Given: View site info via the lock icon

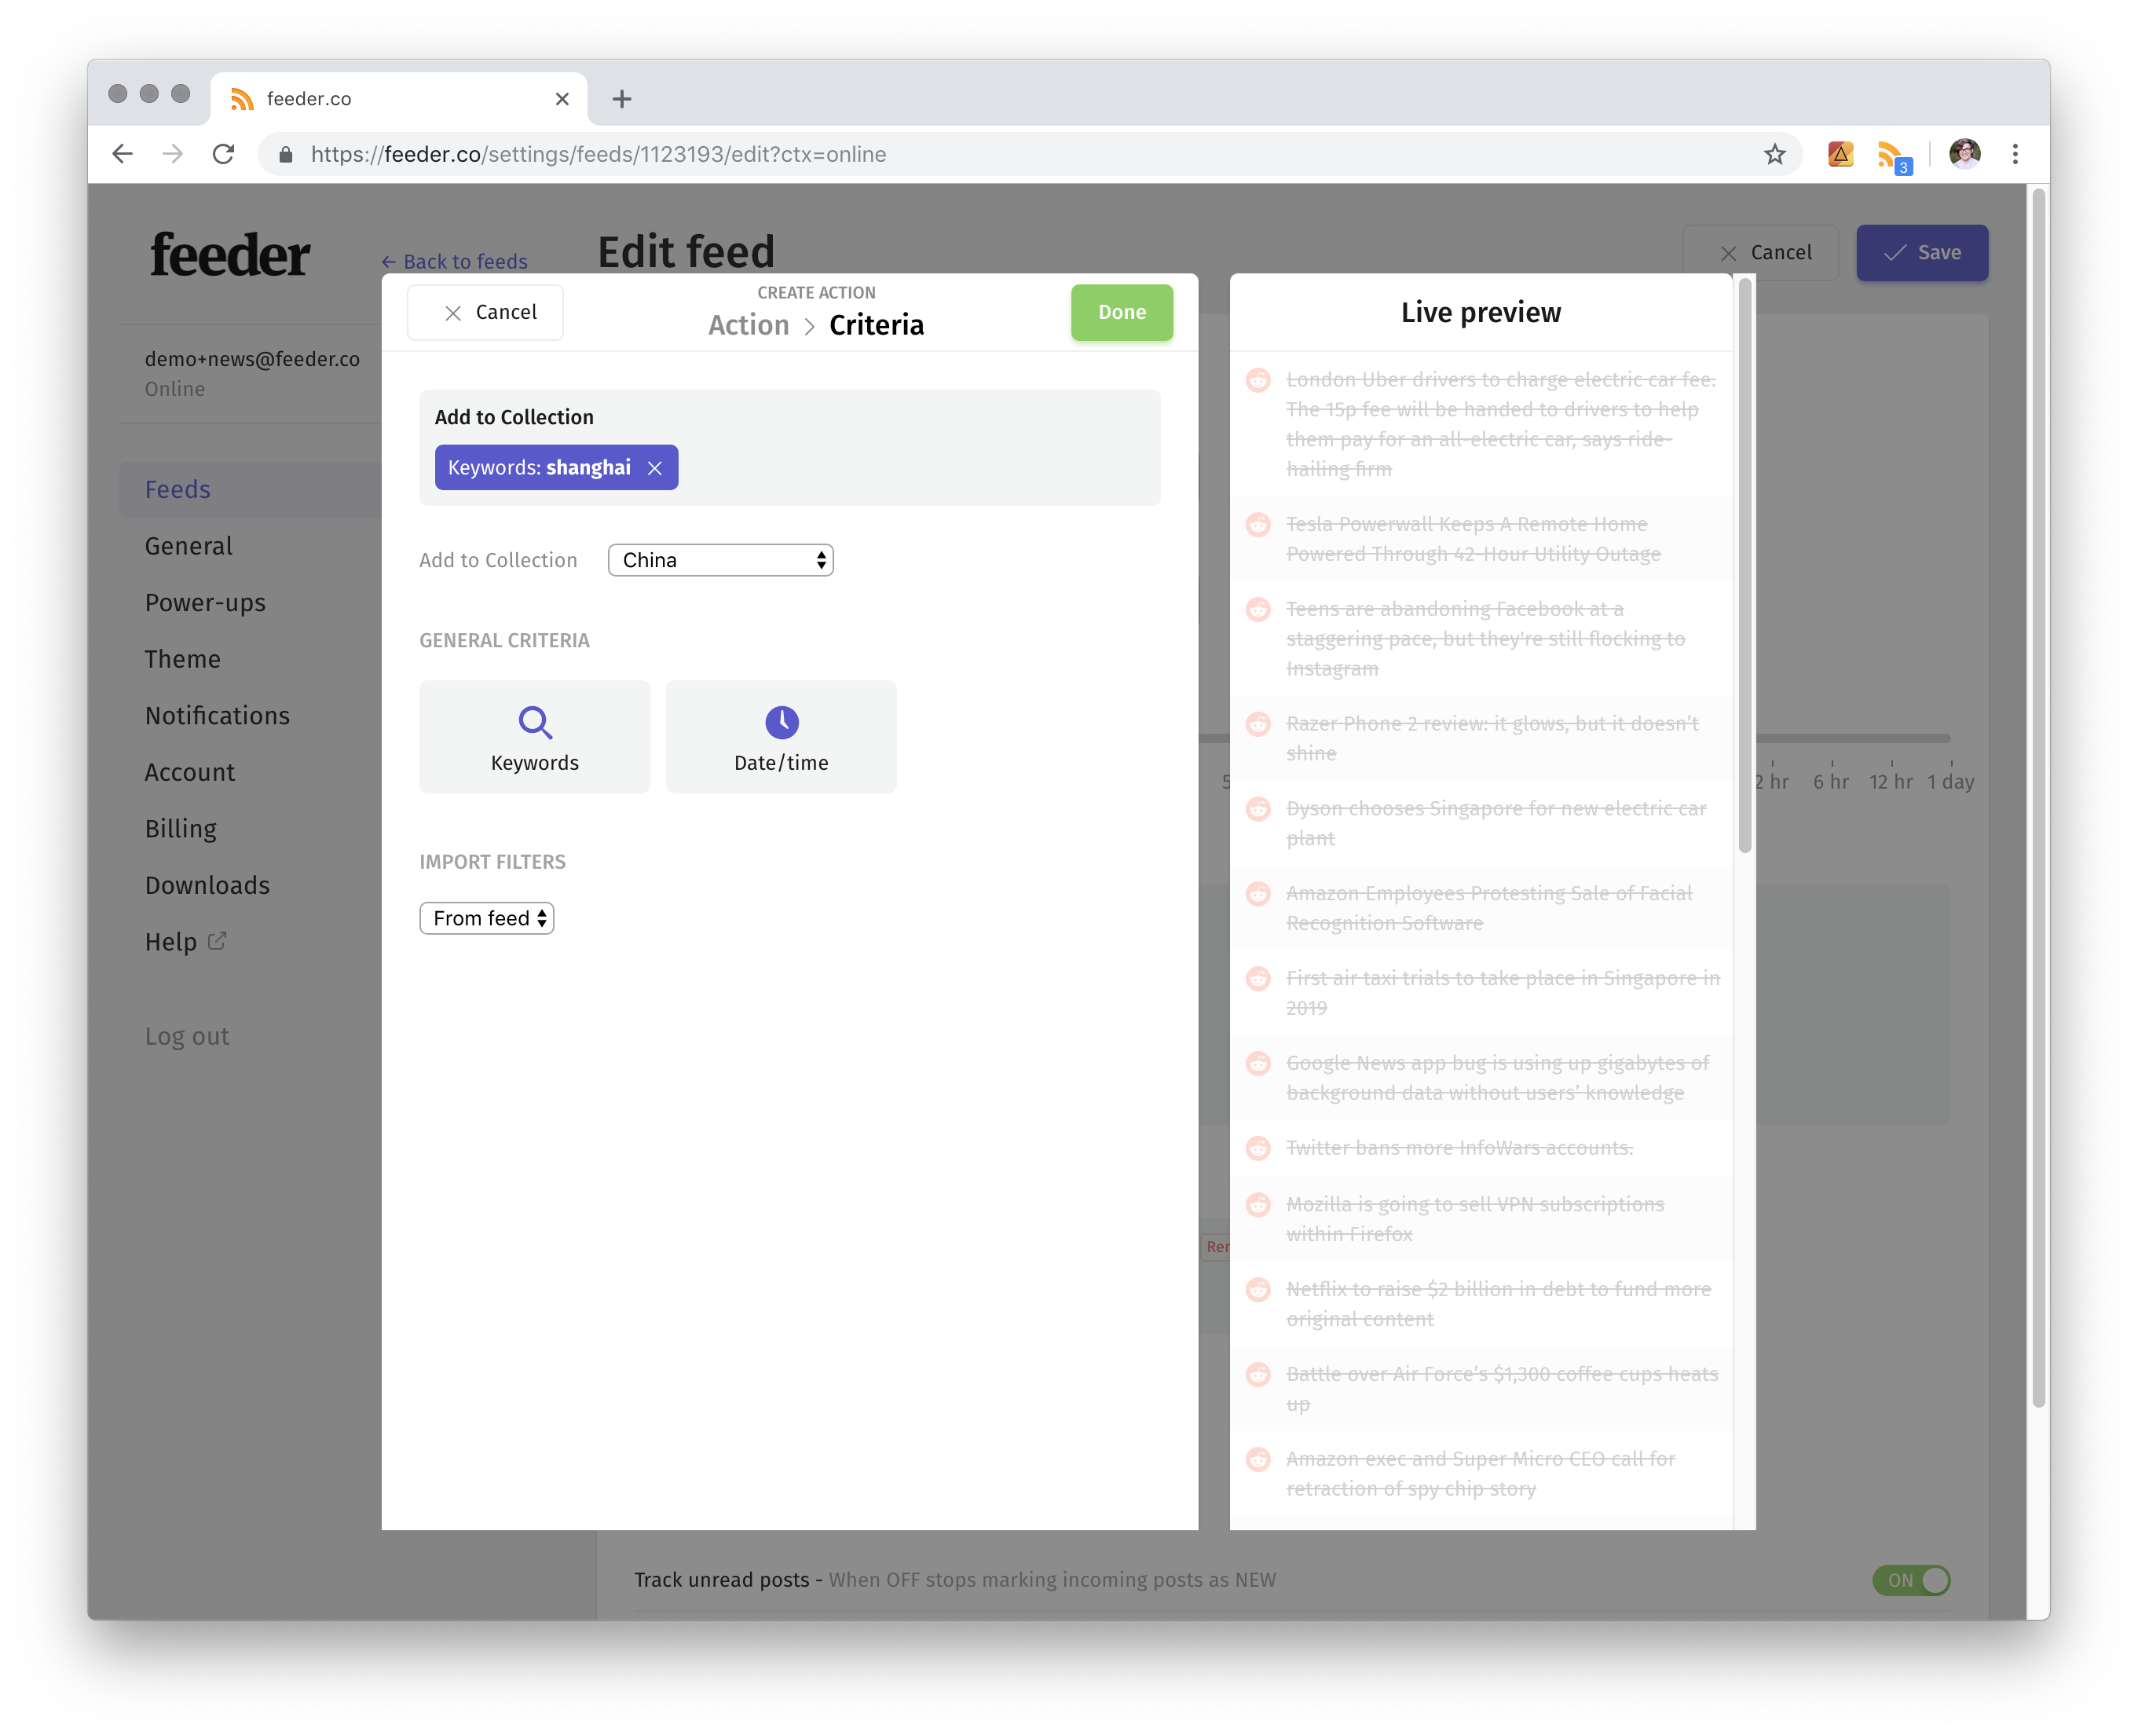Looking at the screenshot, I should (x=286, y=154).
